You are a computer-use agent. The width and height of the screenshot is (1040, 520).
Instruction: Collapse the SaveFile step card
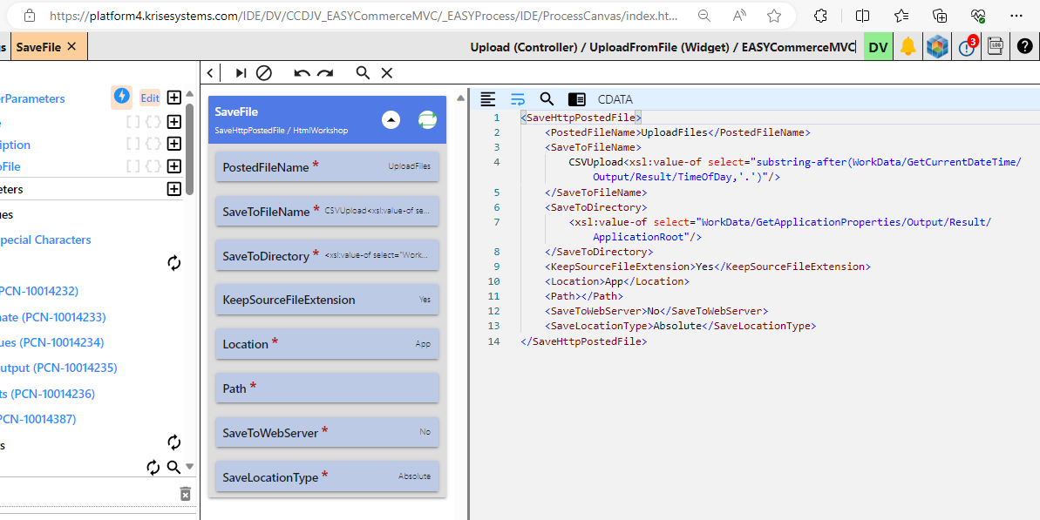(391, 120)
